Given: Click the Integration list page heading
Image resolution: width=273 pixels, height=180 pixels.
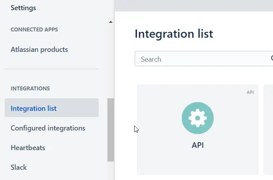Looking at the screenshot, I should 174,33.
